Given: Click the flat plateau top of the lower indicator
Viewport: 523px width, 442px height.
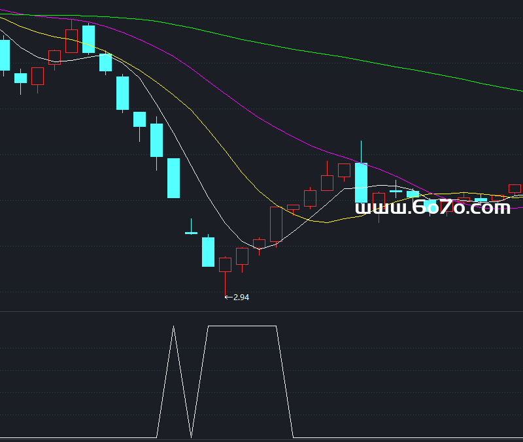Looking at the screenshot, I should pos(242,326).
